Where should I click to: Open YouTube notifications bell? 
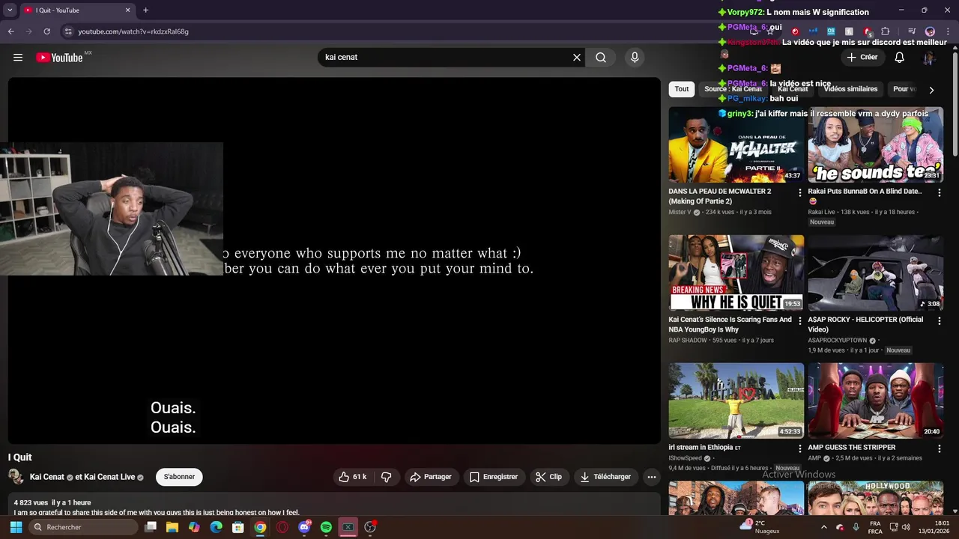pyautogui.click(x=899, y=58)
